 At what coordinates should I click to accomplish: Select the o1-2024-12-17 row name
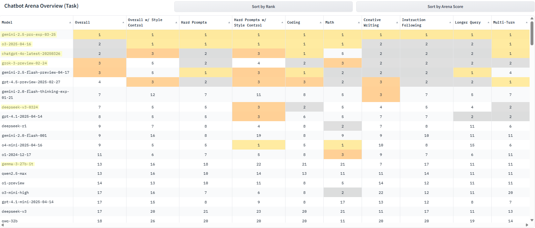(x=17, y=155)
